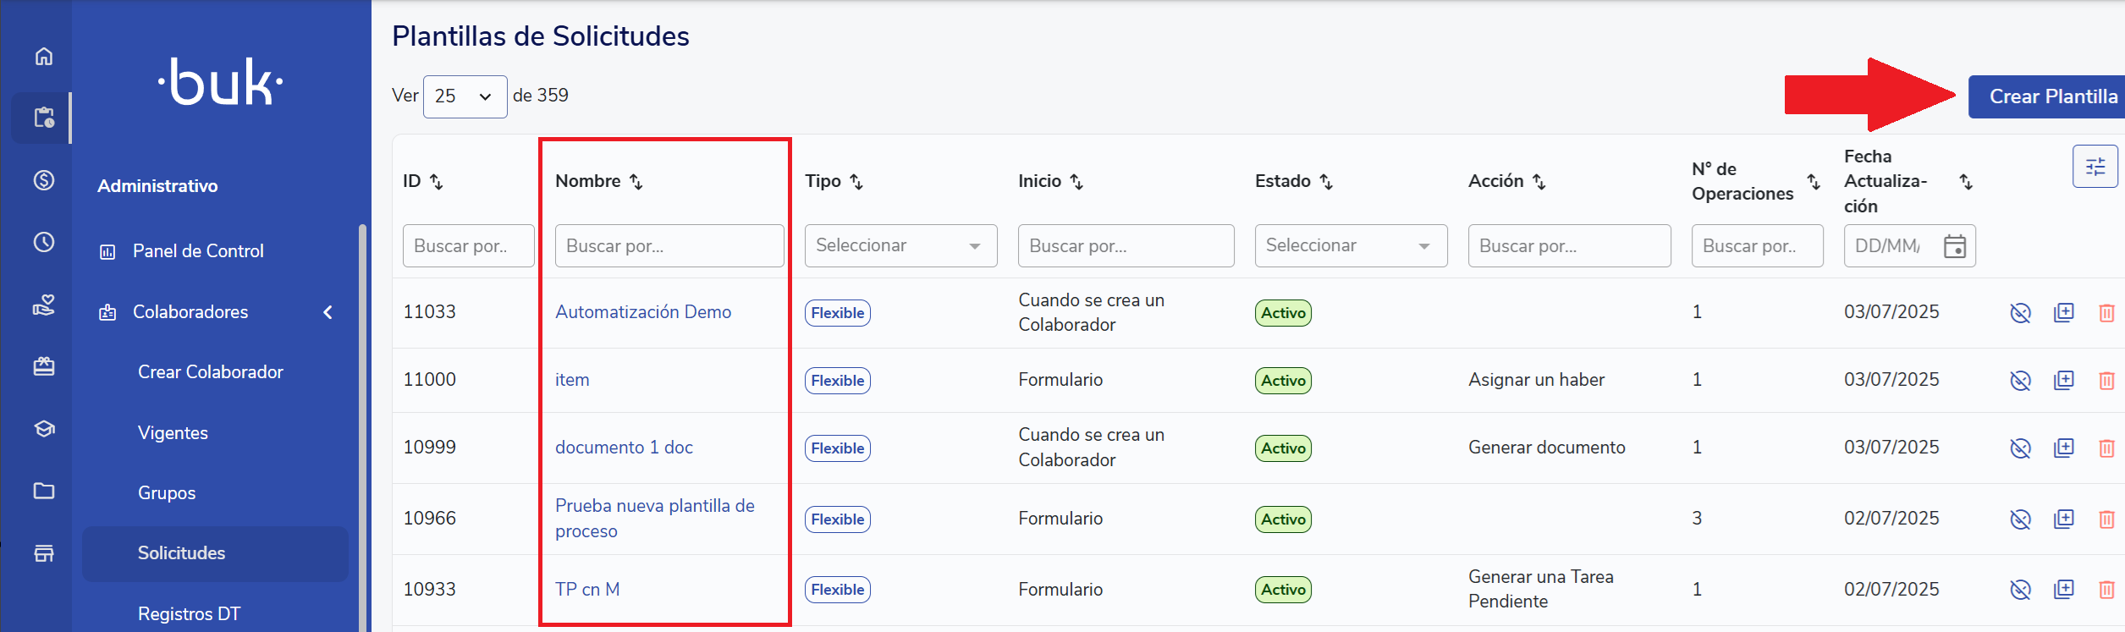
Task: Delete the Automatización Demo template
Action: pos(2107,313)
